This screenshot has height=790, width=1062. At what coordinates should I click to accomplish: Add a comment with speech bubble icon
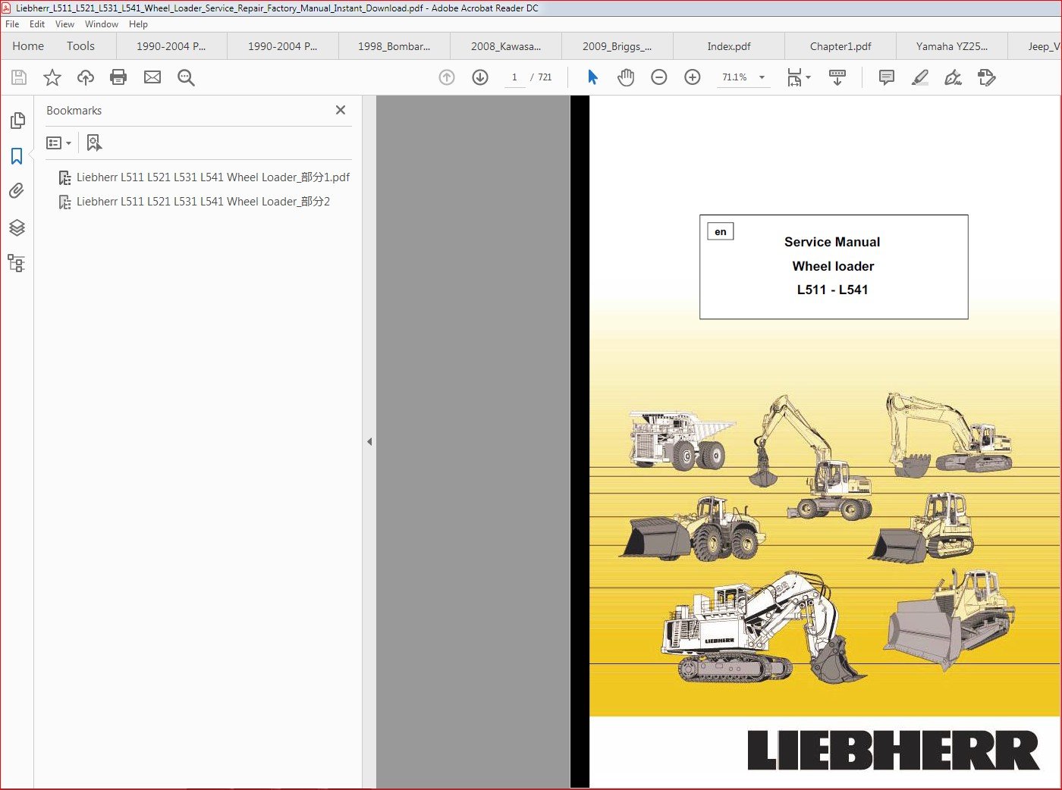coord(886,77)
